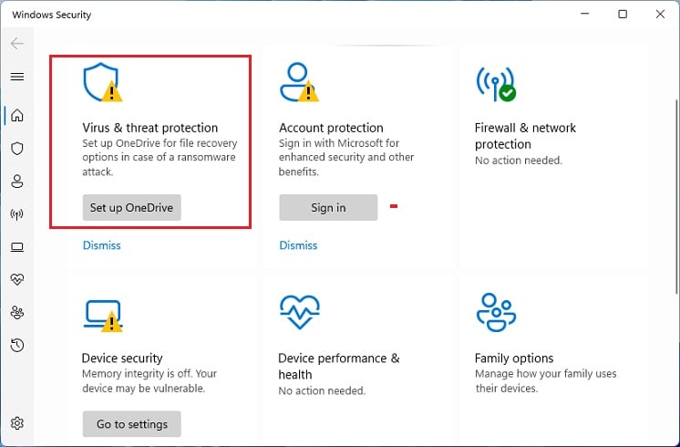This screenshot has width=680, height=447.
Task: Open Account protection sidebar icon
Action: 16,182
